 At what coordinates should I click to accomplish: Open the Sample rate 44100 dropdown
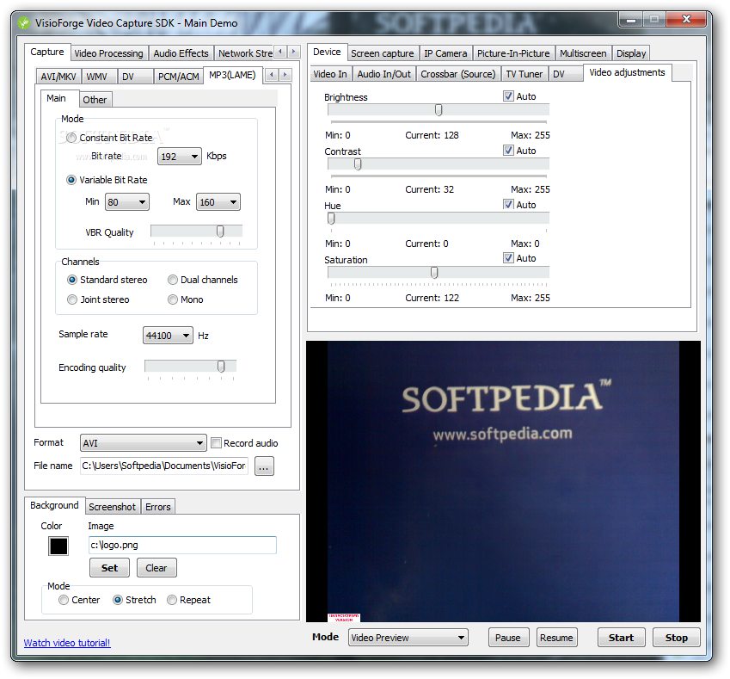point(168,335)
